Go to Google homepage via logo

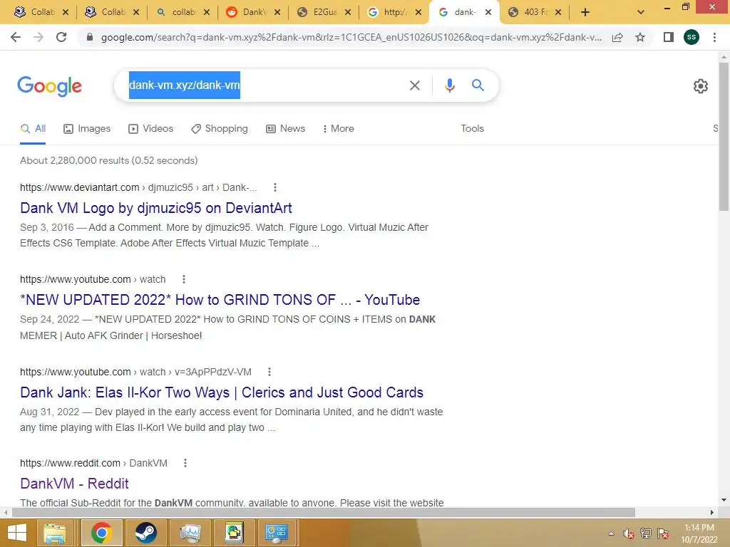tap(49, 86)
